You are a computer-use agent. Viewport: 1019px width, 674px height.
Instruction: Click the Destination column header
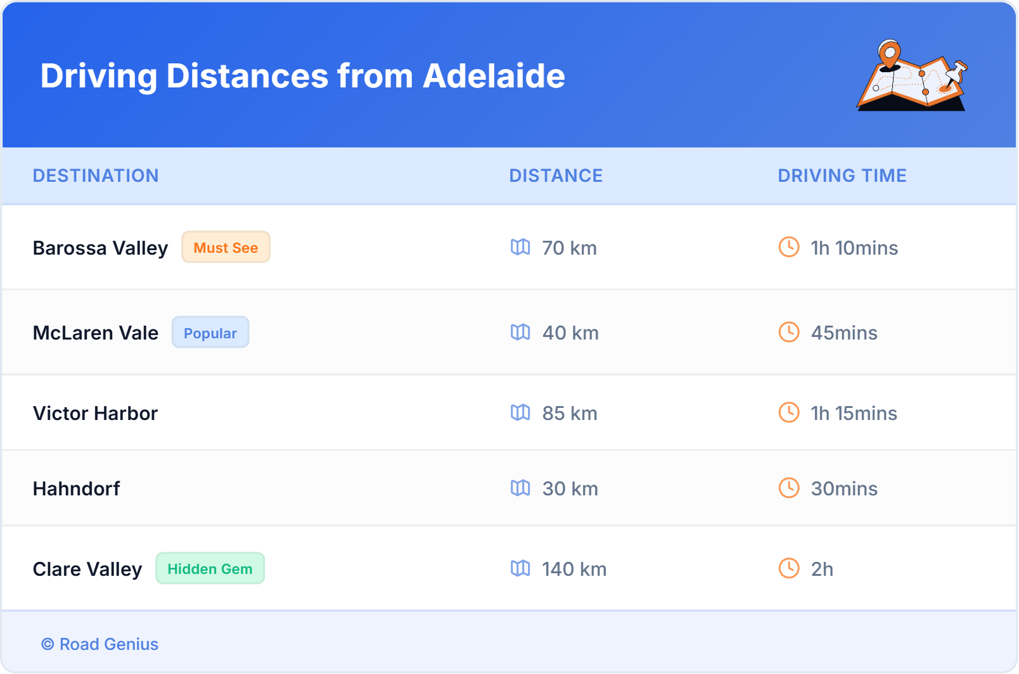[x=96, y=175]
